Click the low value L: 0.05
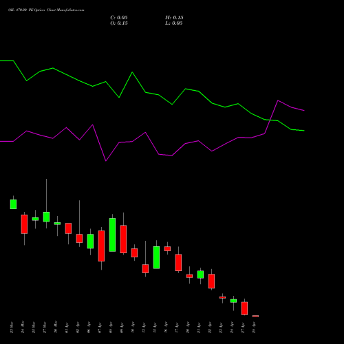 click(174, 23)
